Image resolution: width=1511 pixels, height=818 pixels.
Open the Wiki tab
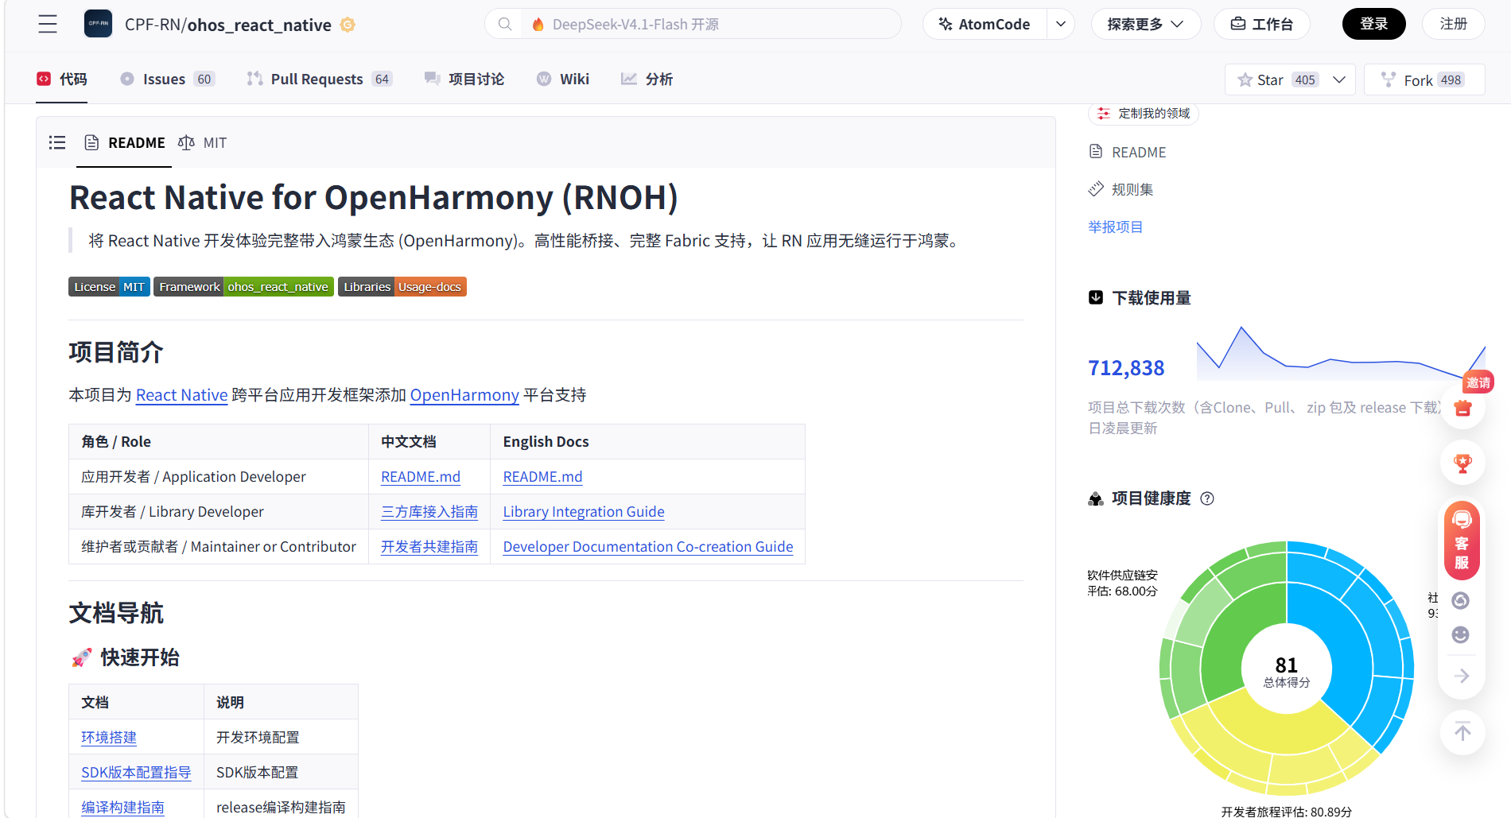pyautogui.click(x=563, y=79)
